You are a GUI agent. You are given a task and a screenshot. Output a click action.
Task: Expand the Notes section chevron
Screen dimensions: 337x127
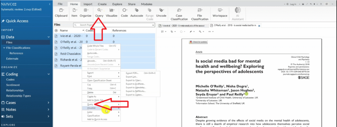click(x=49, y=109)
